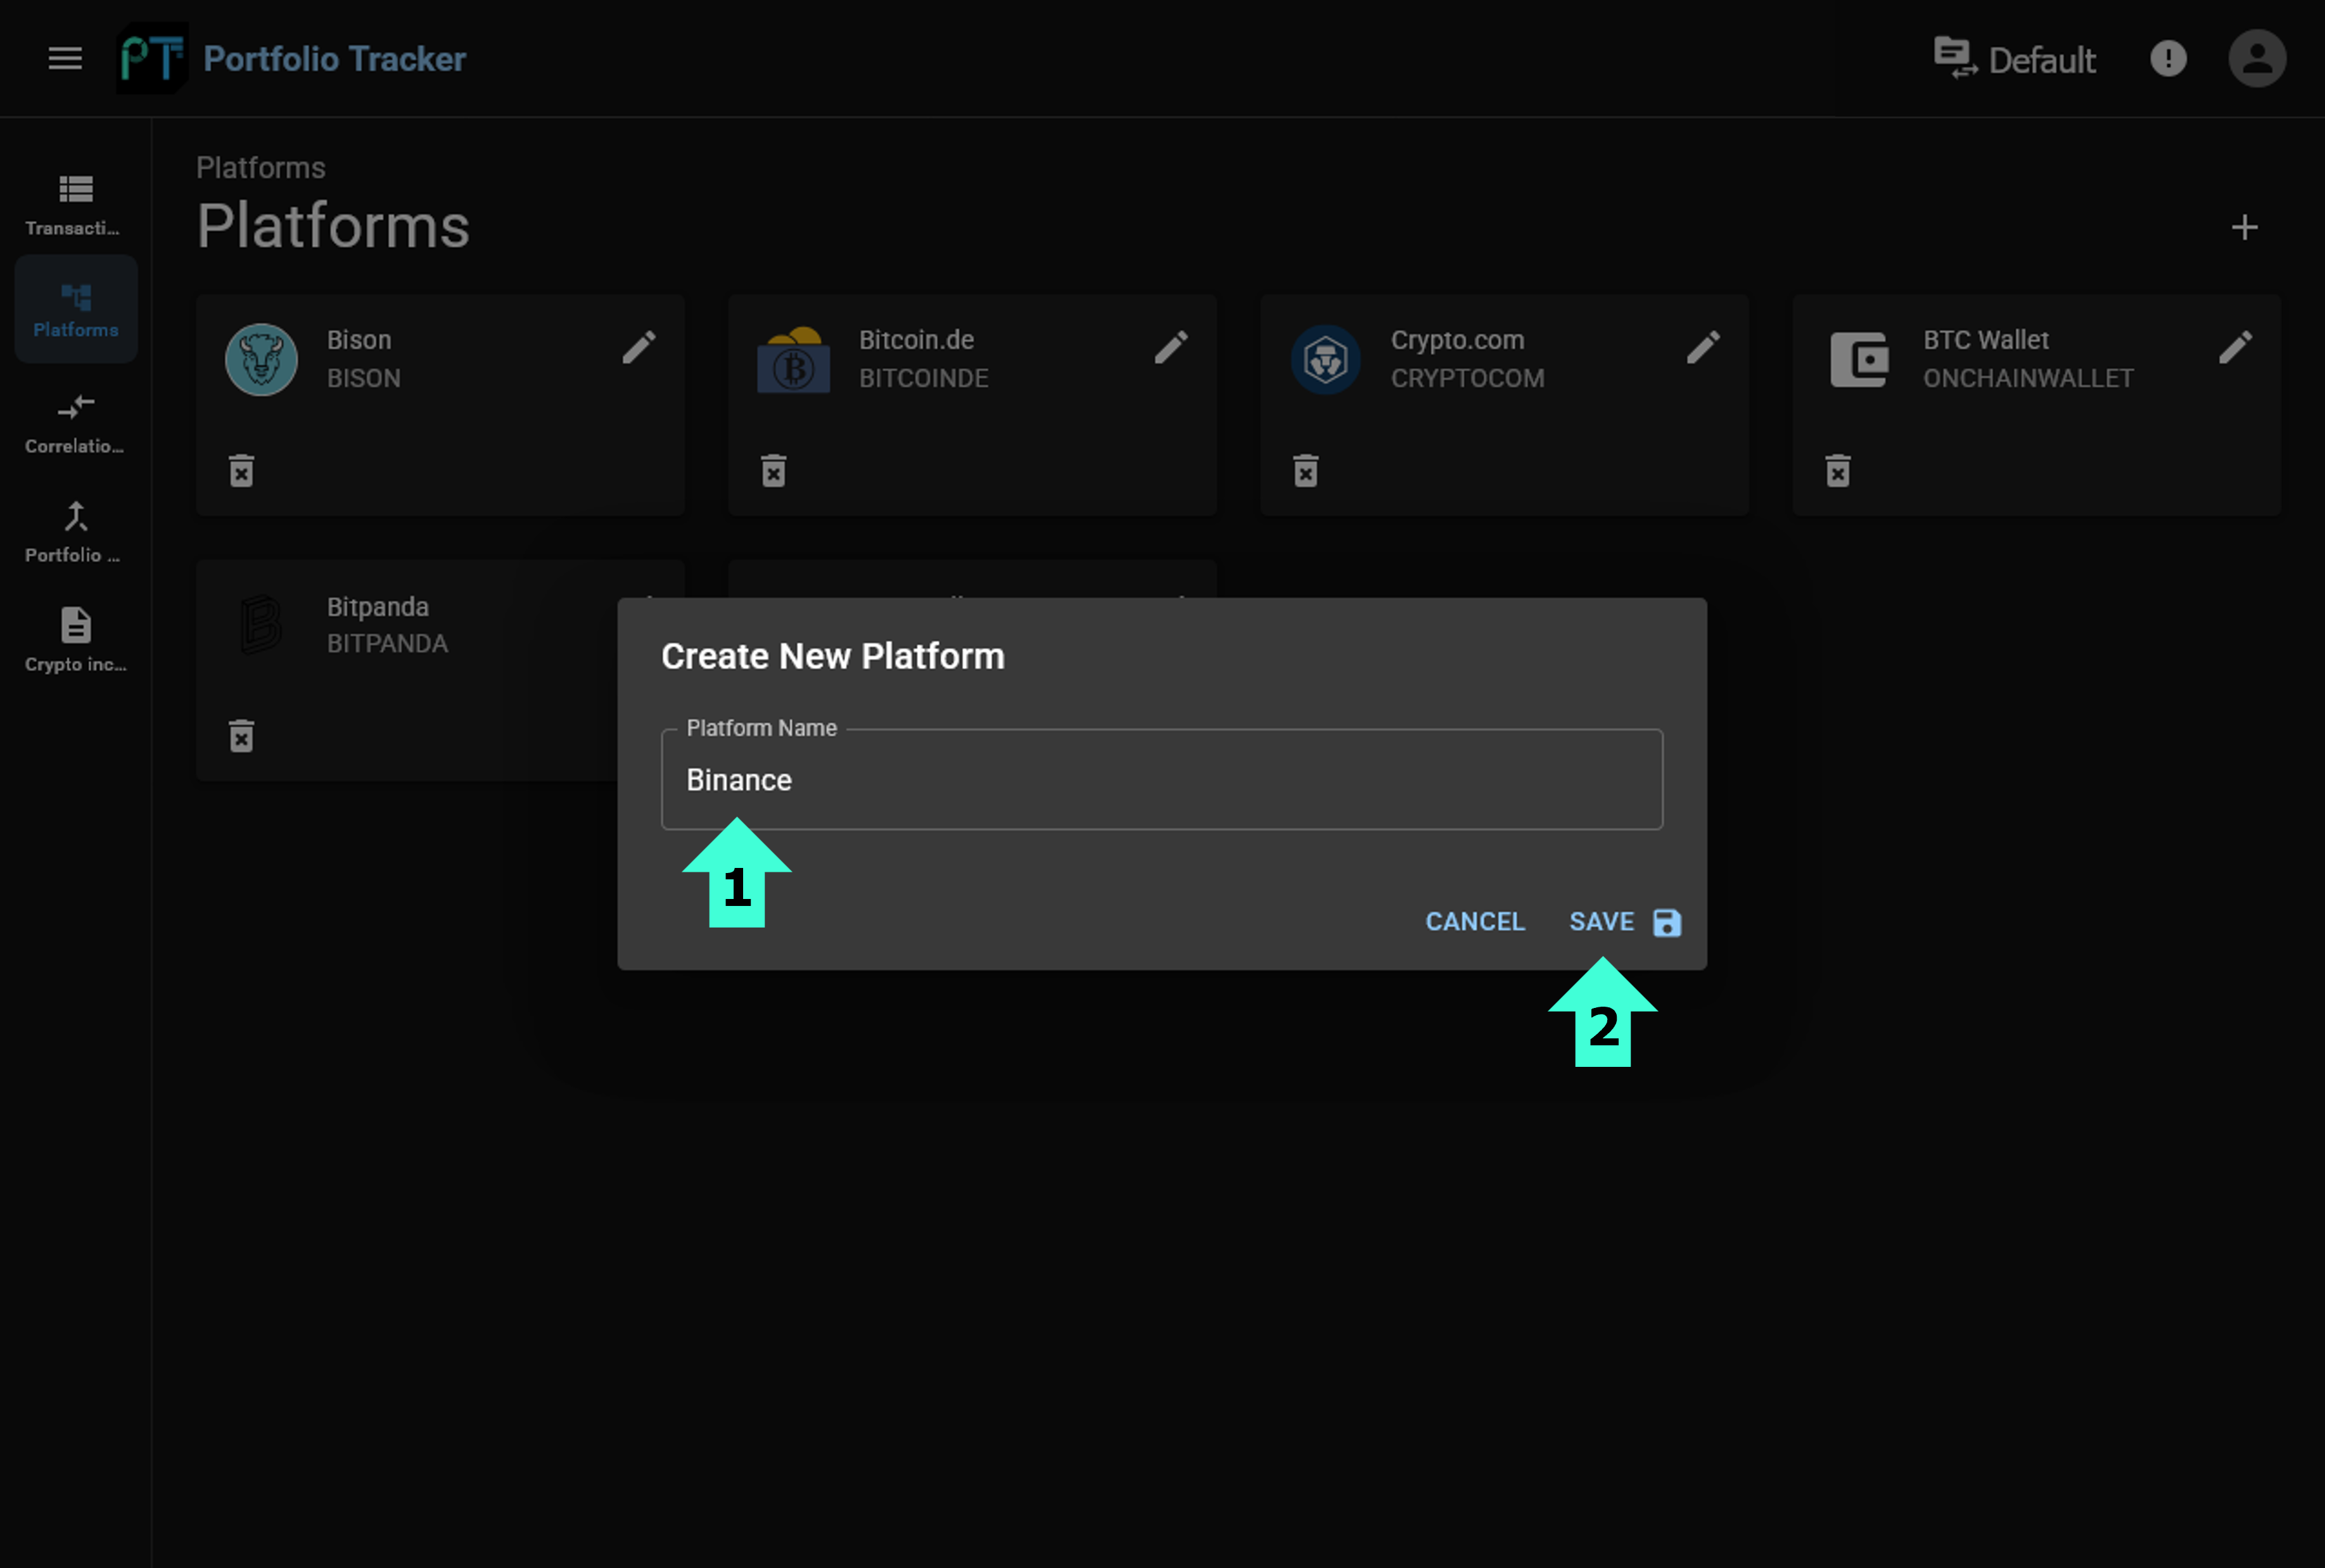Click the Bison logo thumbnail
2325x1568 pixels.
pos(261,359)
